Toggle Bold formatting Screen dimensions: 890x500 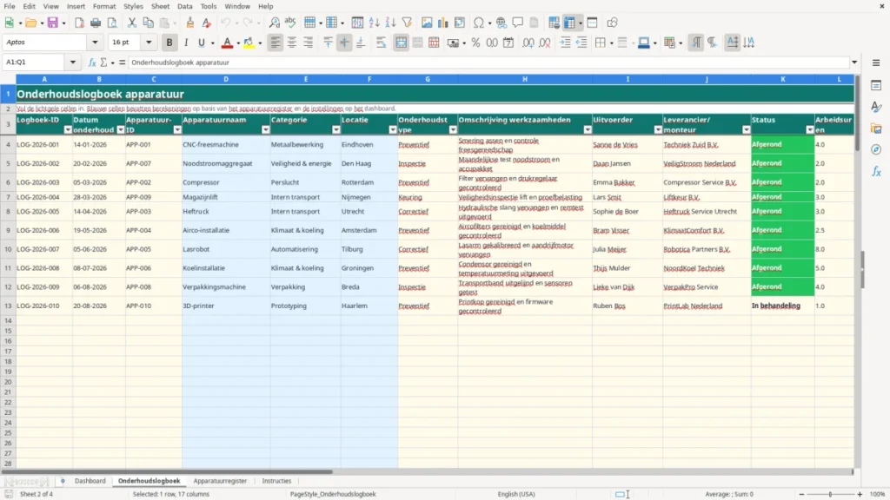coord(169,43)
